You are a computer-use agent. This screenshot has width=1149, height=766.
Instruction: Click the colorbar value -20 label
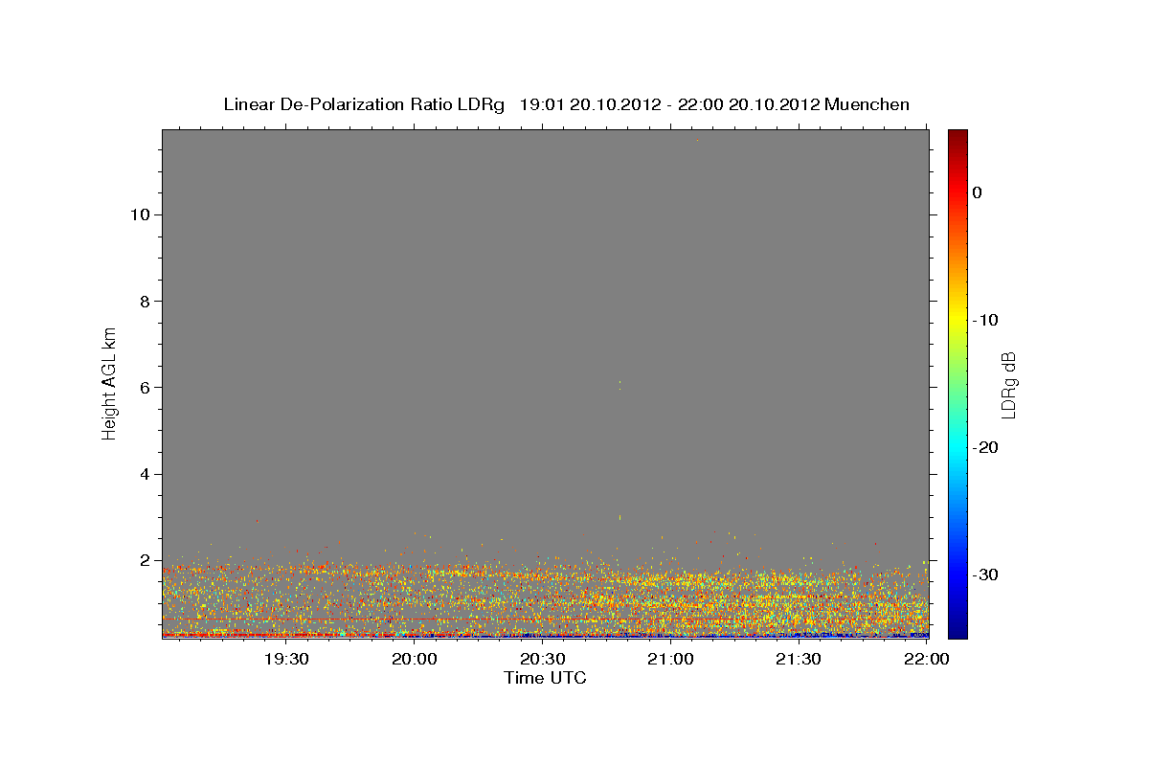click(x=987, y=447)
